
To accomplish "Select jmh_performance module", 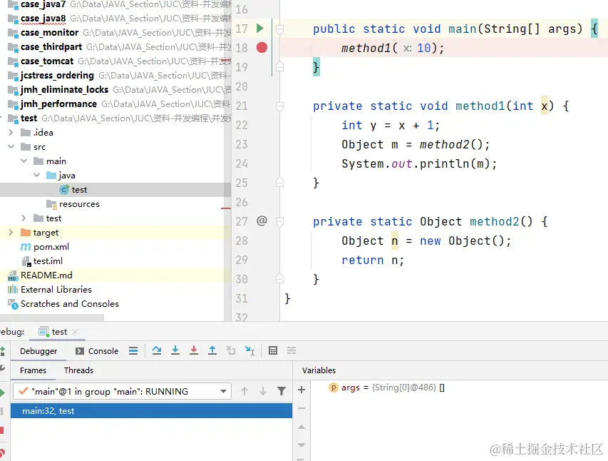I will [x=58, y=104].
